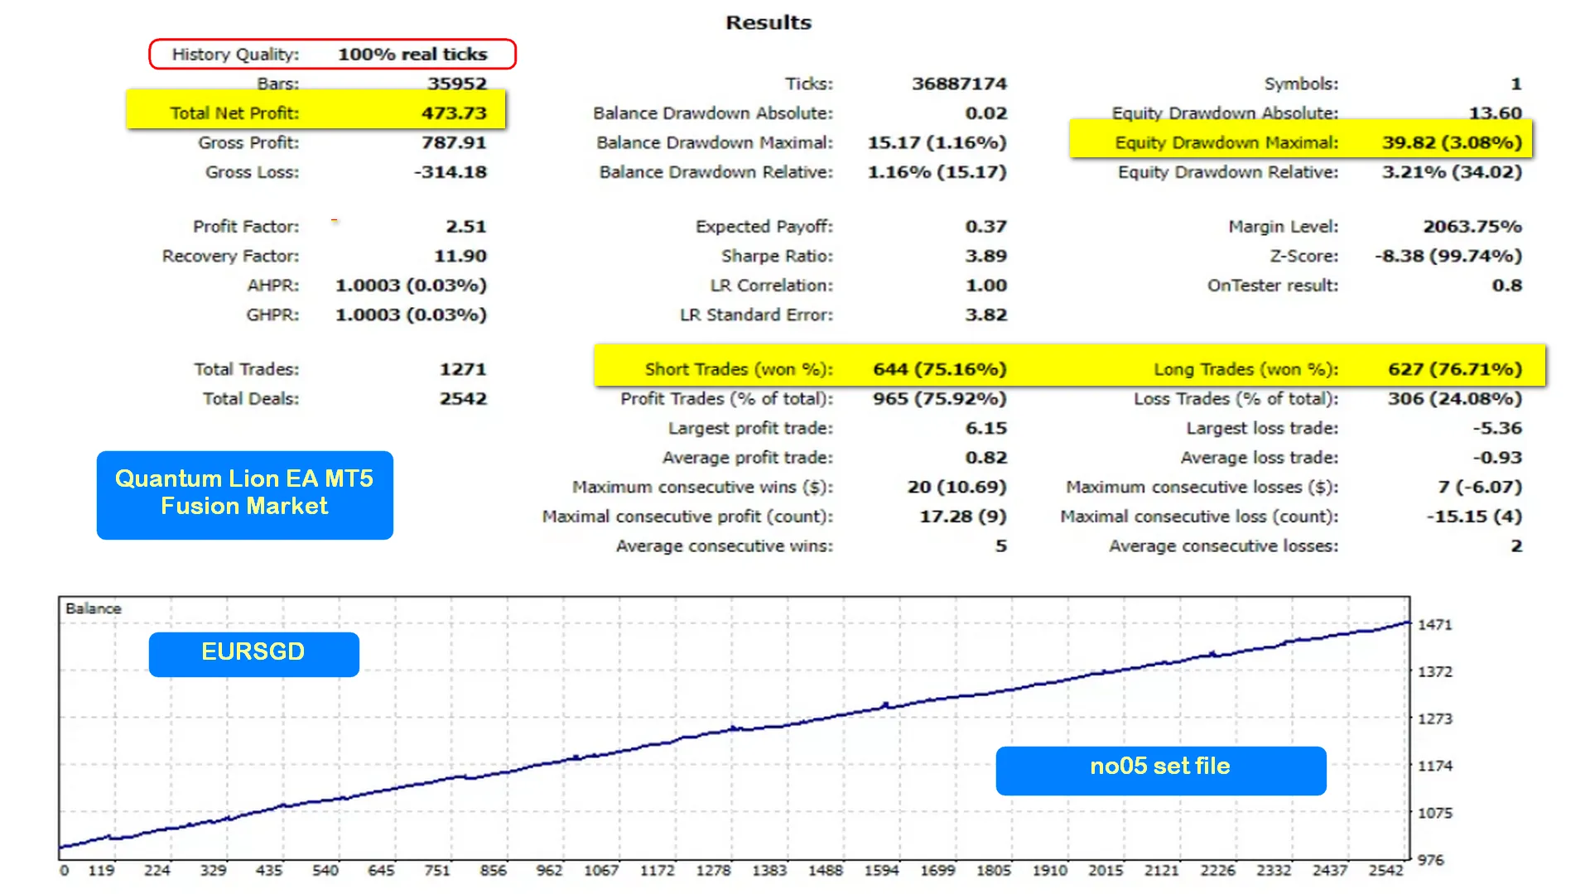Click the end of the balance curve
This screenshot has height=894, width=1590.
pyautogui.click(x=1407, y=622)
